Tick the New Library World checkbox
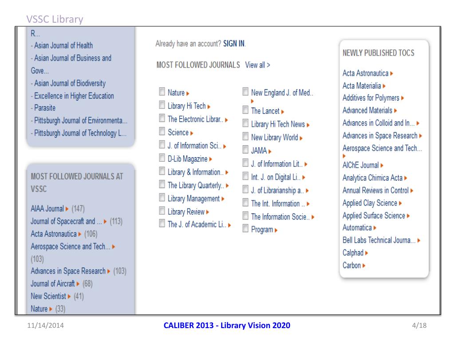454x341 pixels. (245, 136)
